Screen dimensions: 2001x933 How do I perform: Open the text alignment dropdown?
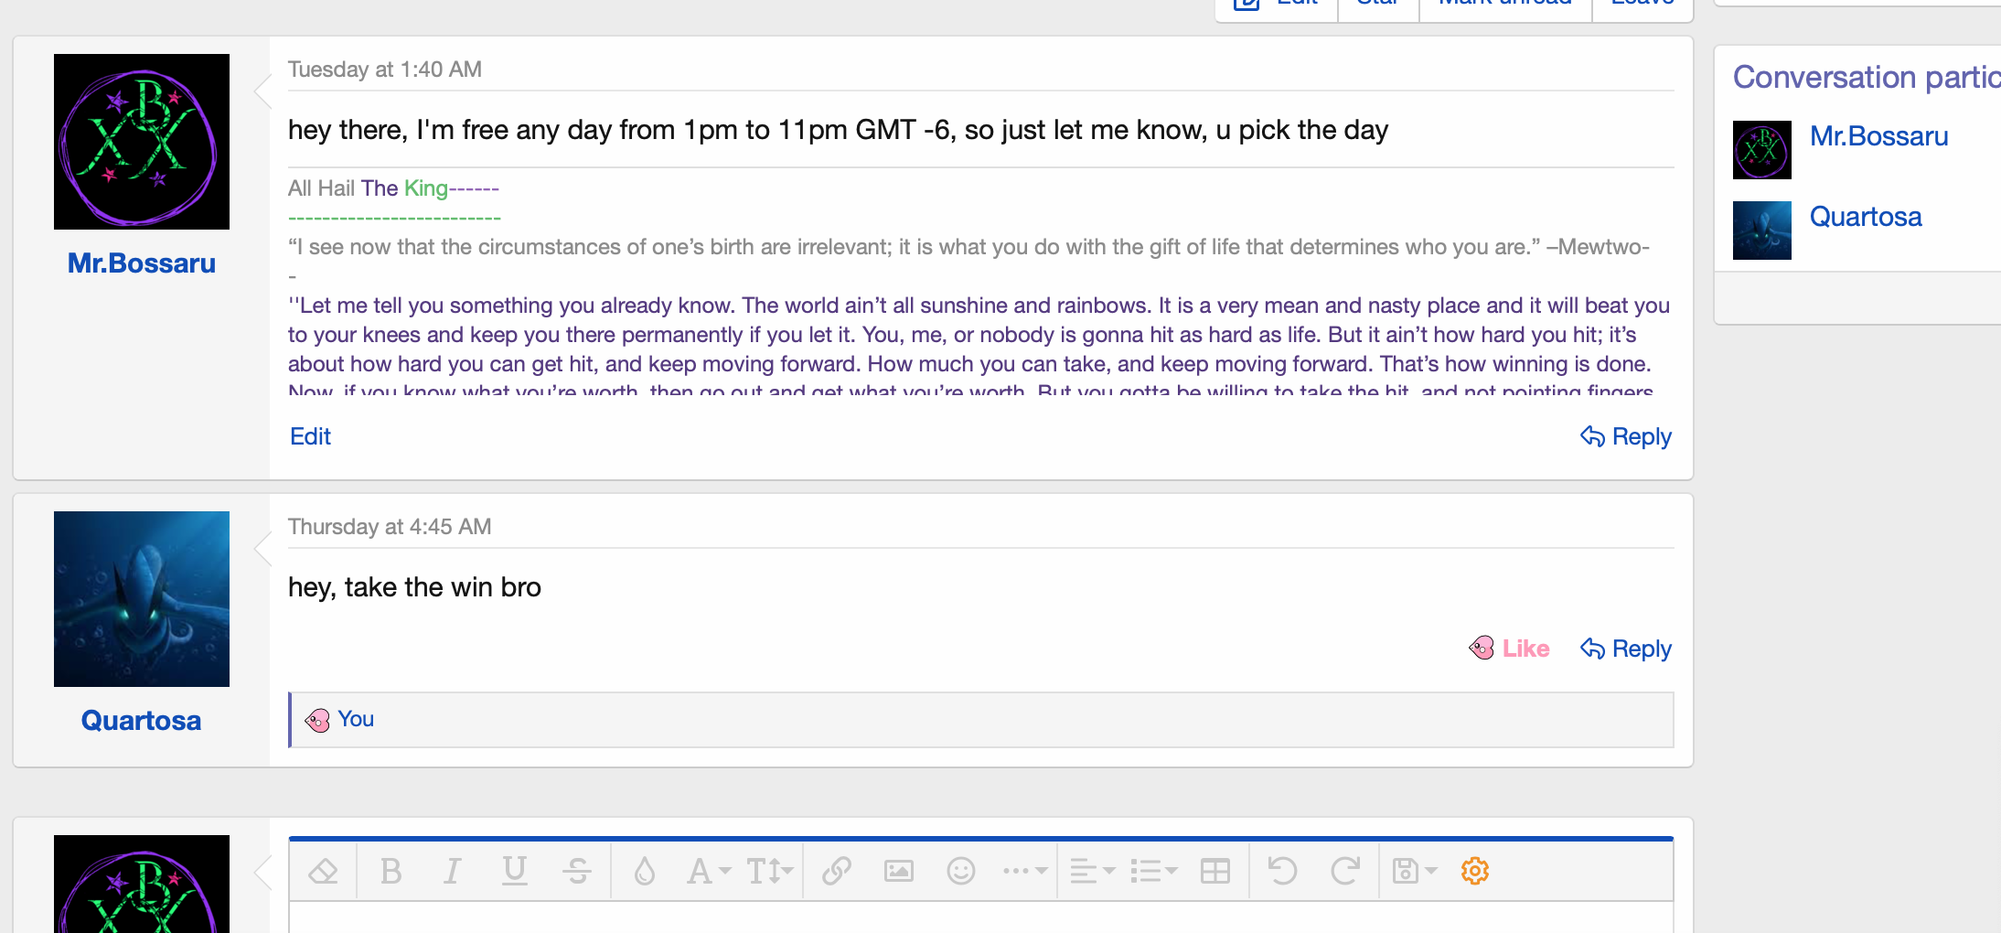pos(1092,872)
